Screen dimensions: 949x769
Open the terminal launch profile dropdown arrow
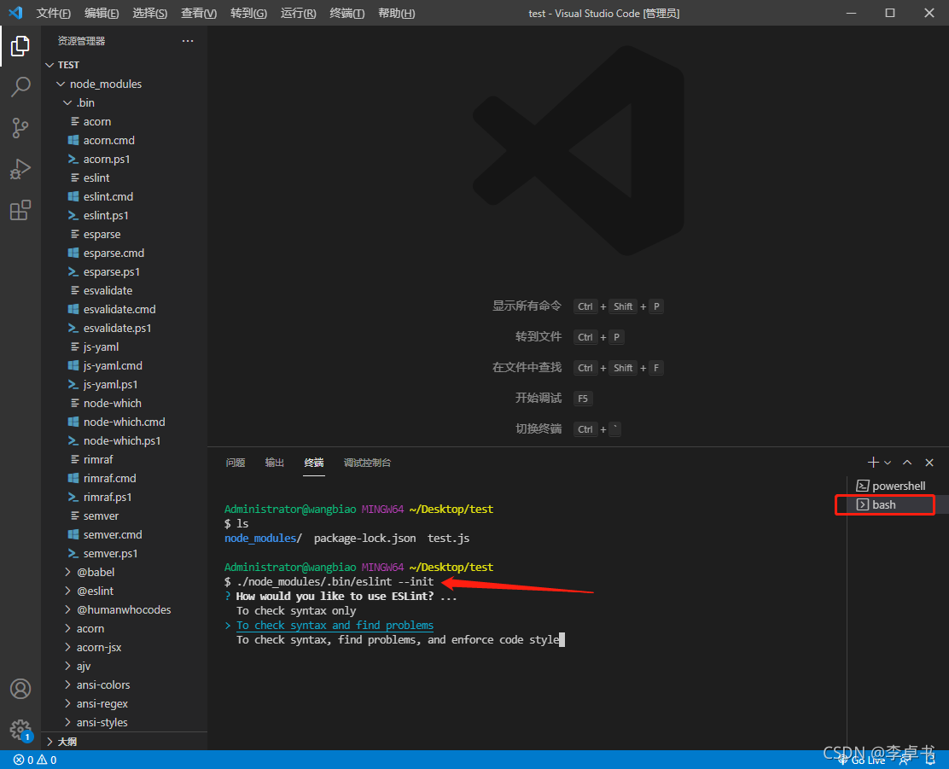[888, 463]
